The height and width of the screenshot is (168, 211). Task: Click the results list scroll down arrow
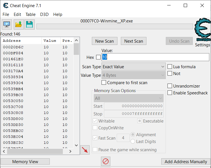coord(76,146)
